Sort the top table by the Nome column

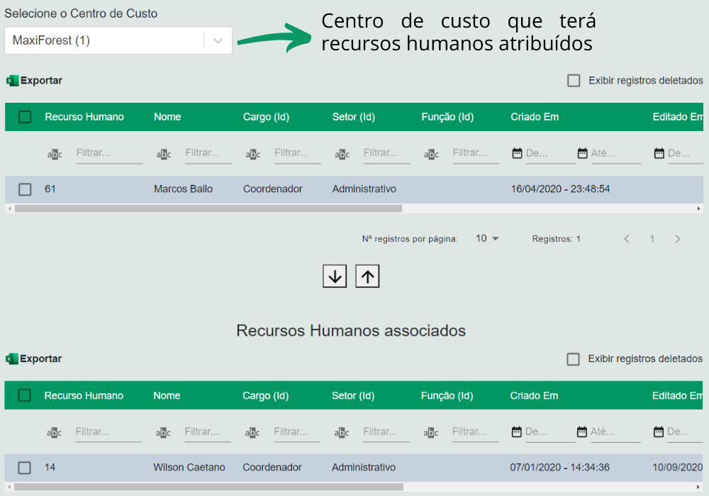pyautogui.click(x=167, y=117)
